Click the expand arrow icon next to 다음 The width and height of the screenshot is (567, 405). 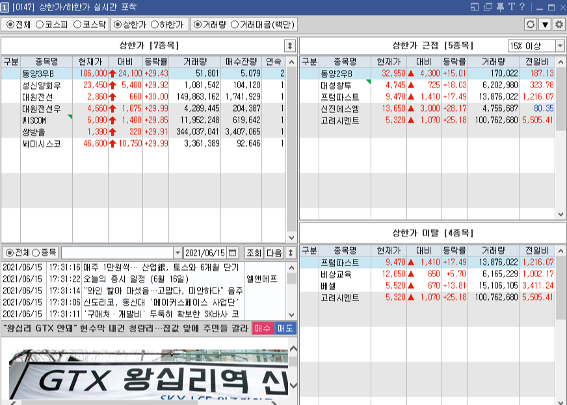tap(291, 253)
